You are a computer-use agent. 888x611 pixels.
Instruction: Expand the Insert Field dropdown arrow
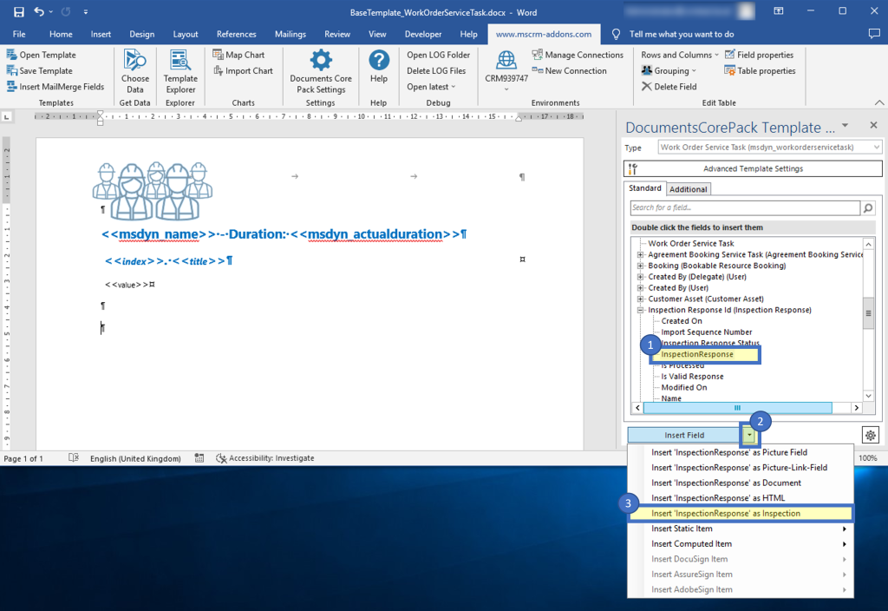pos(749,436)
